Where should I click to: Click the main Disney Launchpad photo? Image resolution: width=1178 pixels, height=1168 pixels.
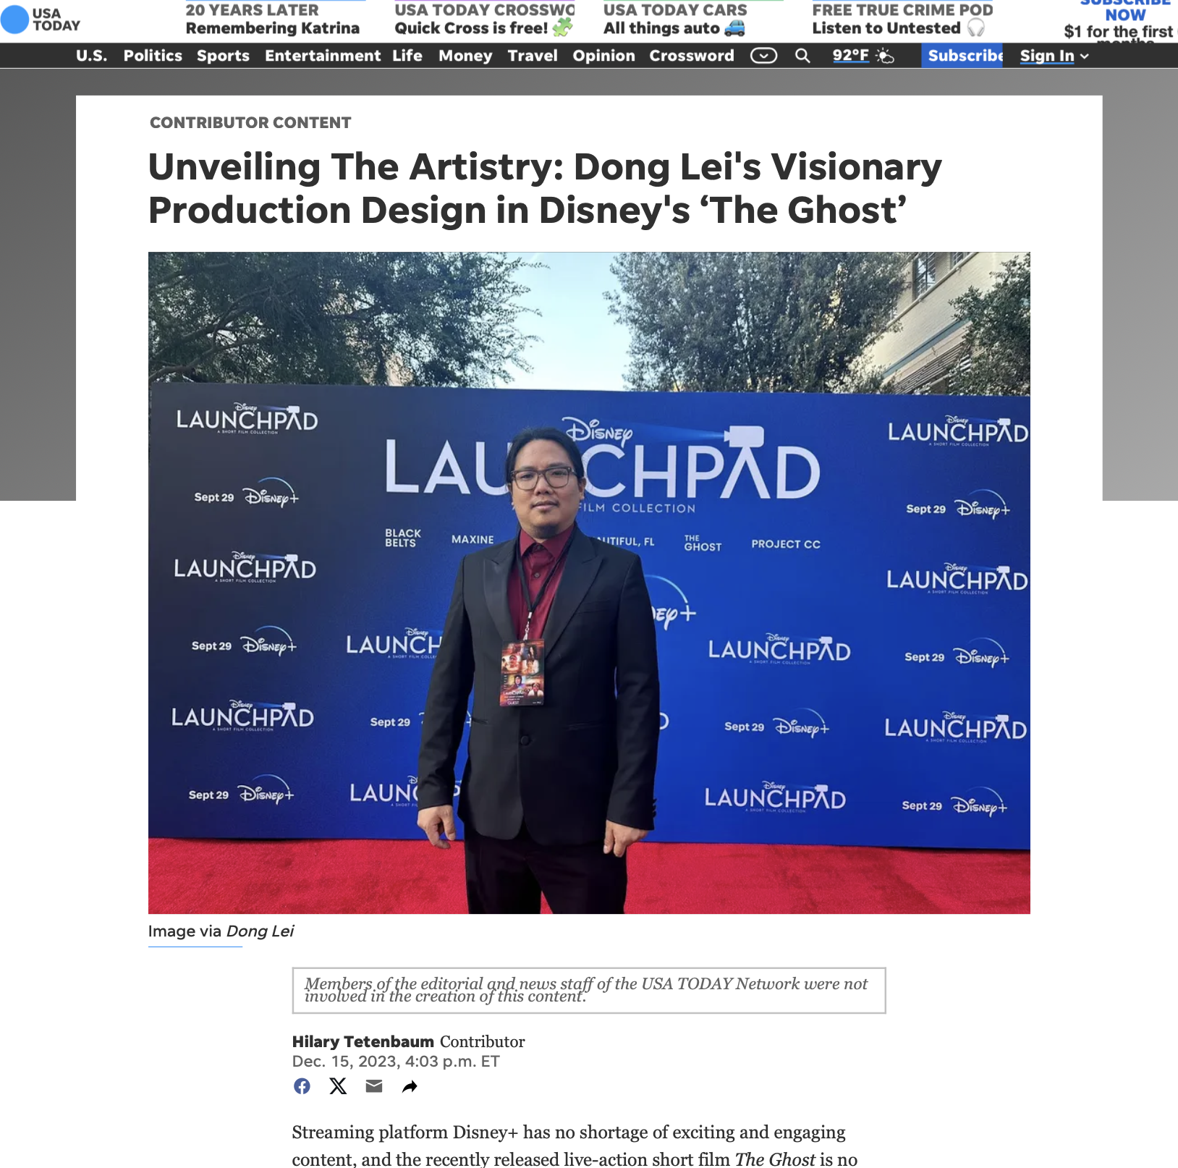[x=589, y=583]
